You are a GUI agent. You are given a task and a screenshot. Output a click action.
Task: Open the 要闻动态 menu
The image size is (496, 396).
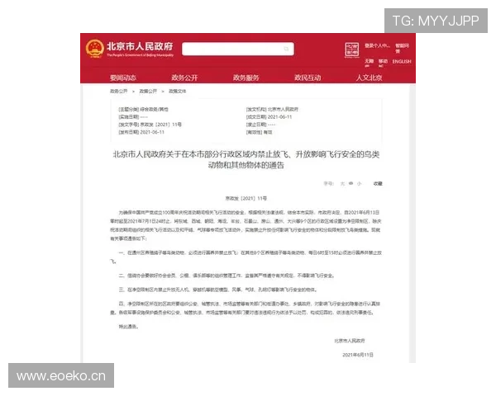(x=123, y=78)
